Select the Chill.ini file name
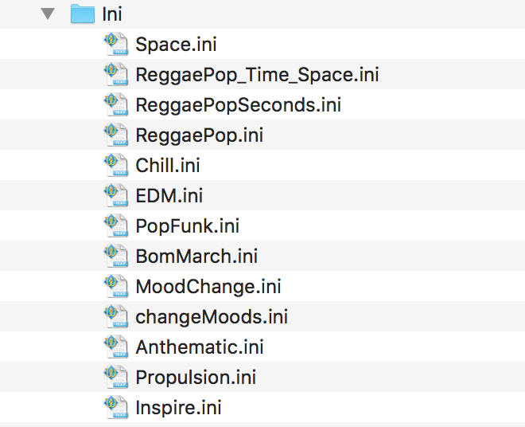This screenshot has height=427, width=525. (168, 166)
